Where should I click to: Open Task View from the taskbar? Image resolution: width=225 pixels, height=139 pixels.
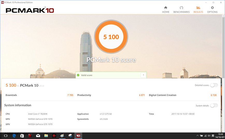pos(6,136)
